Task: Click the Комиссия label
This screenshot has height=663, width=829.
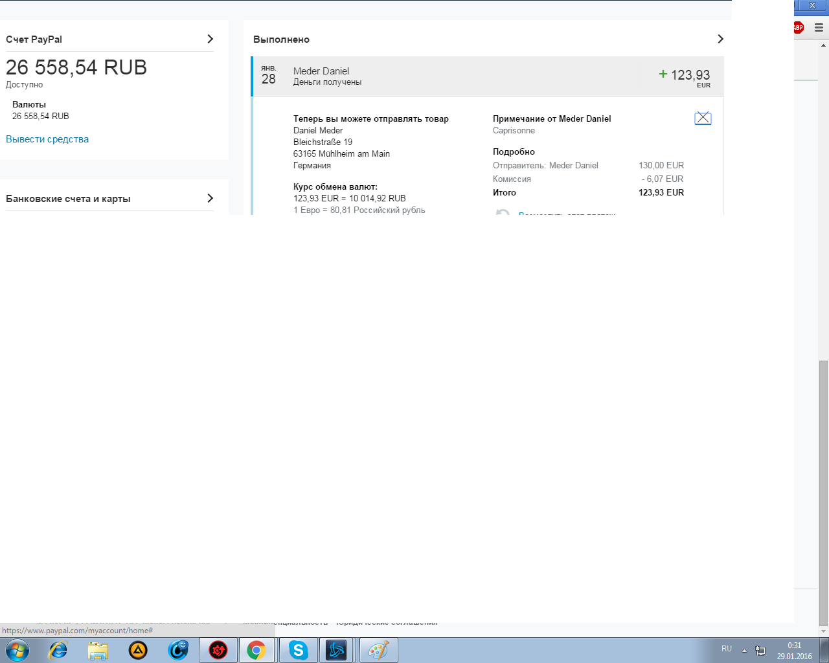Action: (512, 179)
